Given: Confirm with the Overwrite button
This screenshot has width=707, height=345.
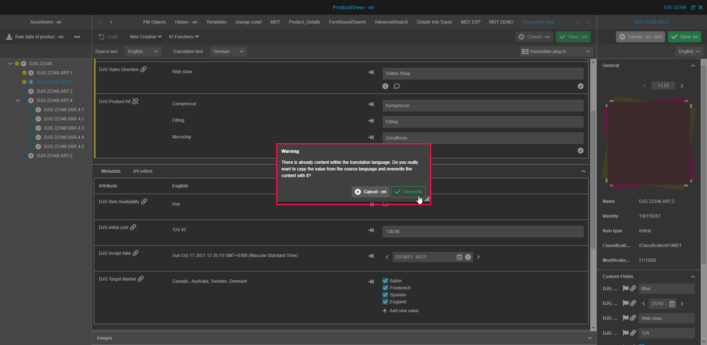Looking at the screenshot, I should coord(408,192).
